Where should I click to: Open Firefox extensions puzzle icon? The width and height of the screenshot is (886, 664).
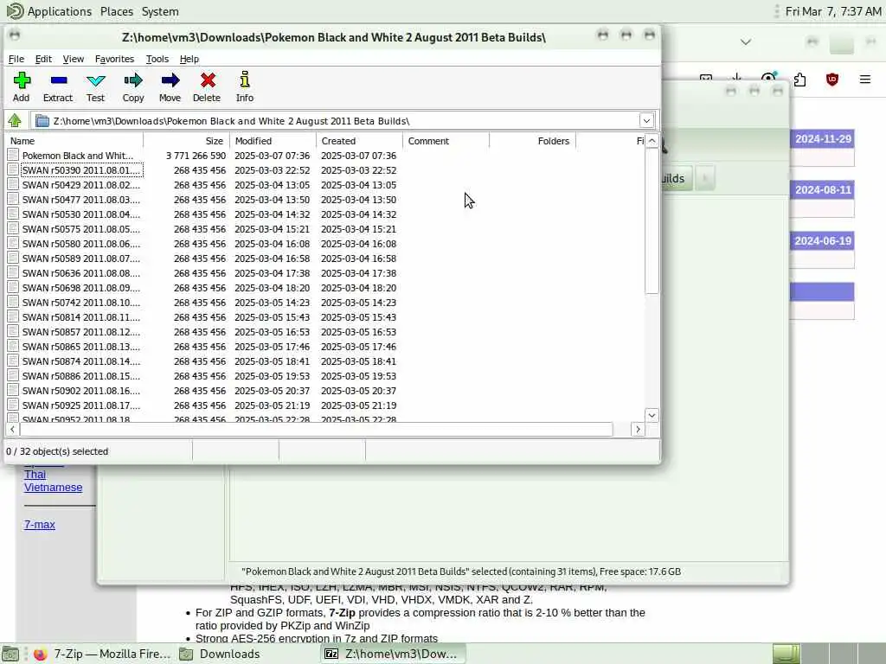(x=799, y=80)
